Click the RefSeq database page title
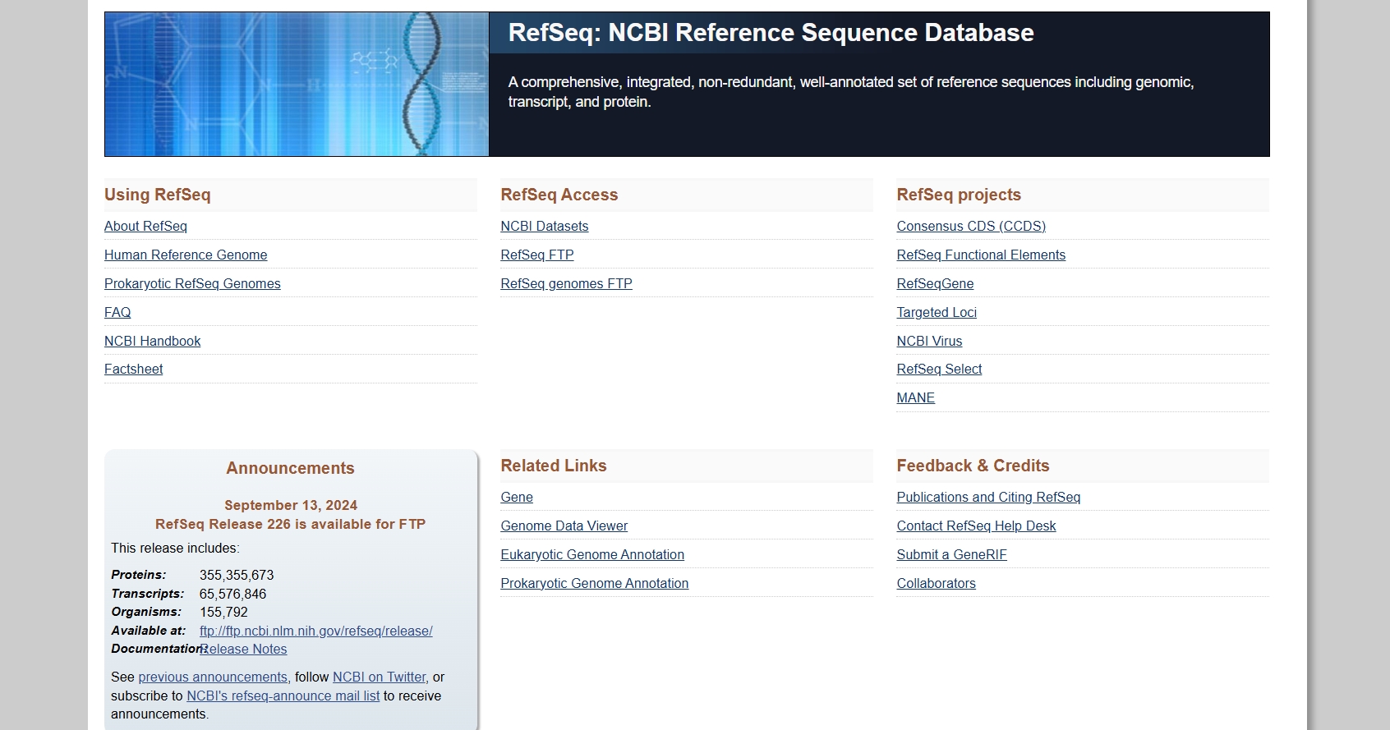This screenshot has width=1390, height=730. coord(771,33)
